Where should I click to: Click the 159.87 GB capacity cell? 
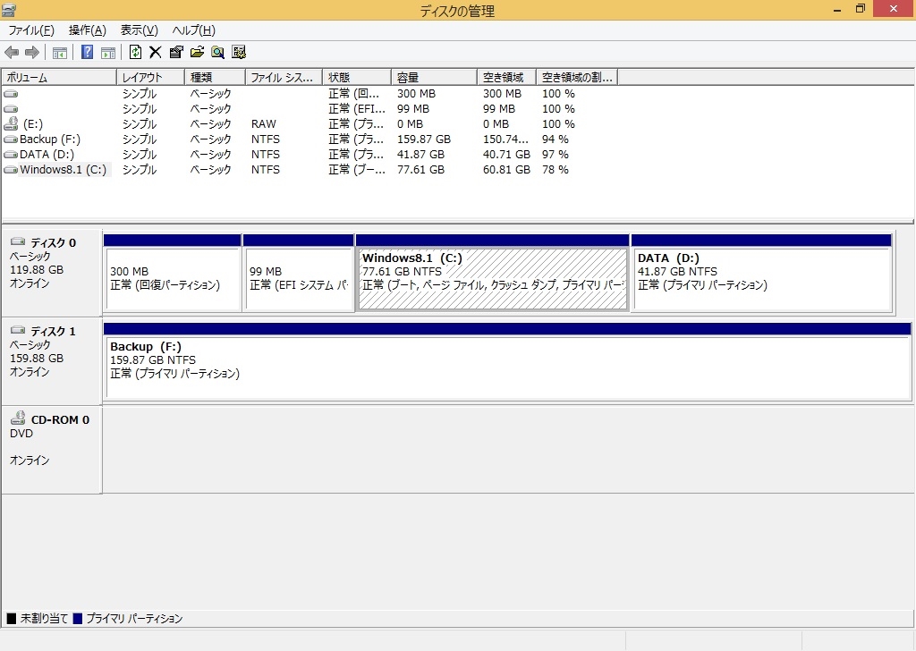tap(424, 139)
